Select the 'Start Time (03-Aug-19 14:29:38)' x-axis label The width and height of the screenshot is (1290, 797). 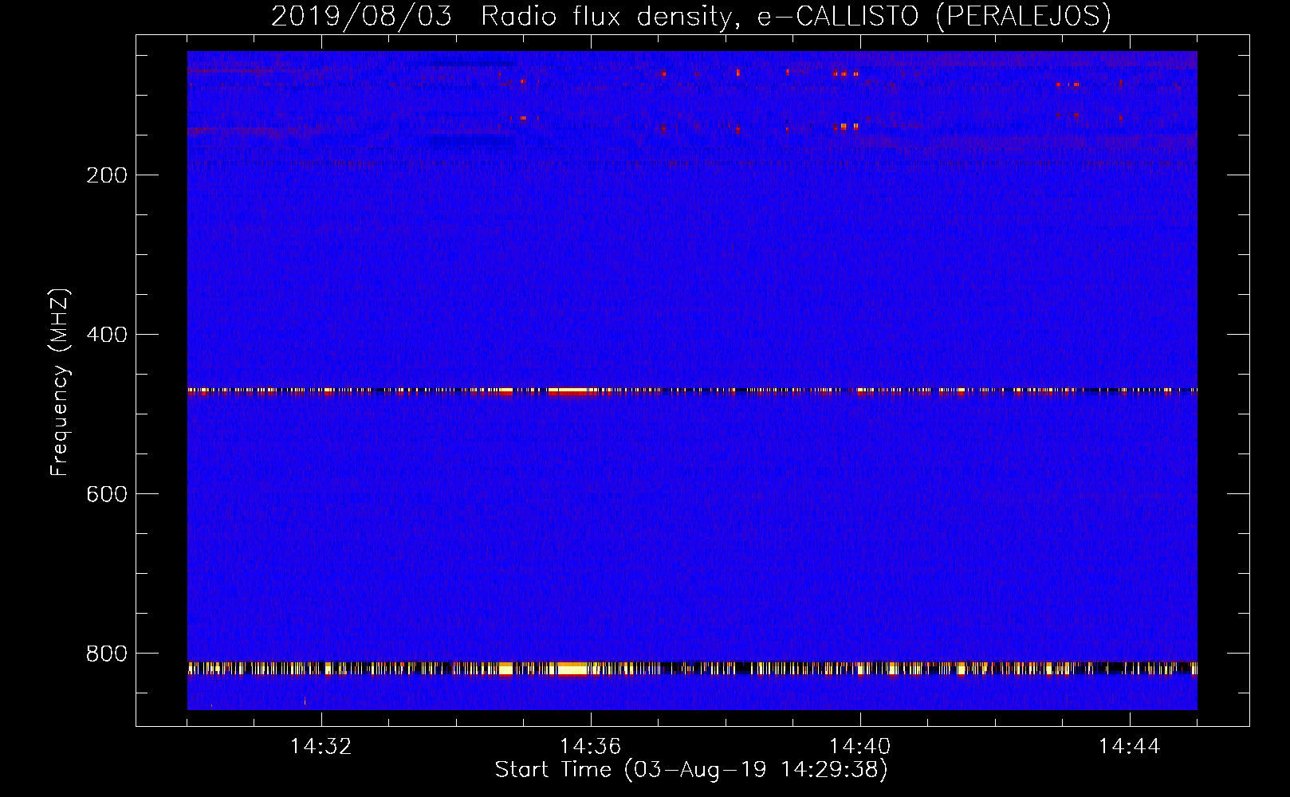(691, 770)
